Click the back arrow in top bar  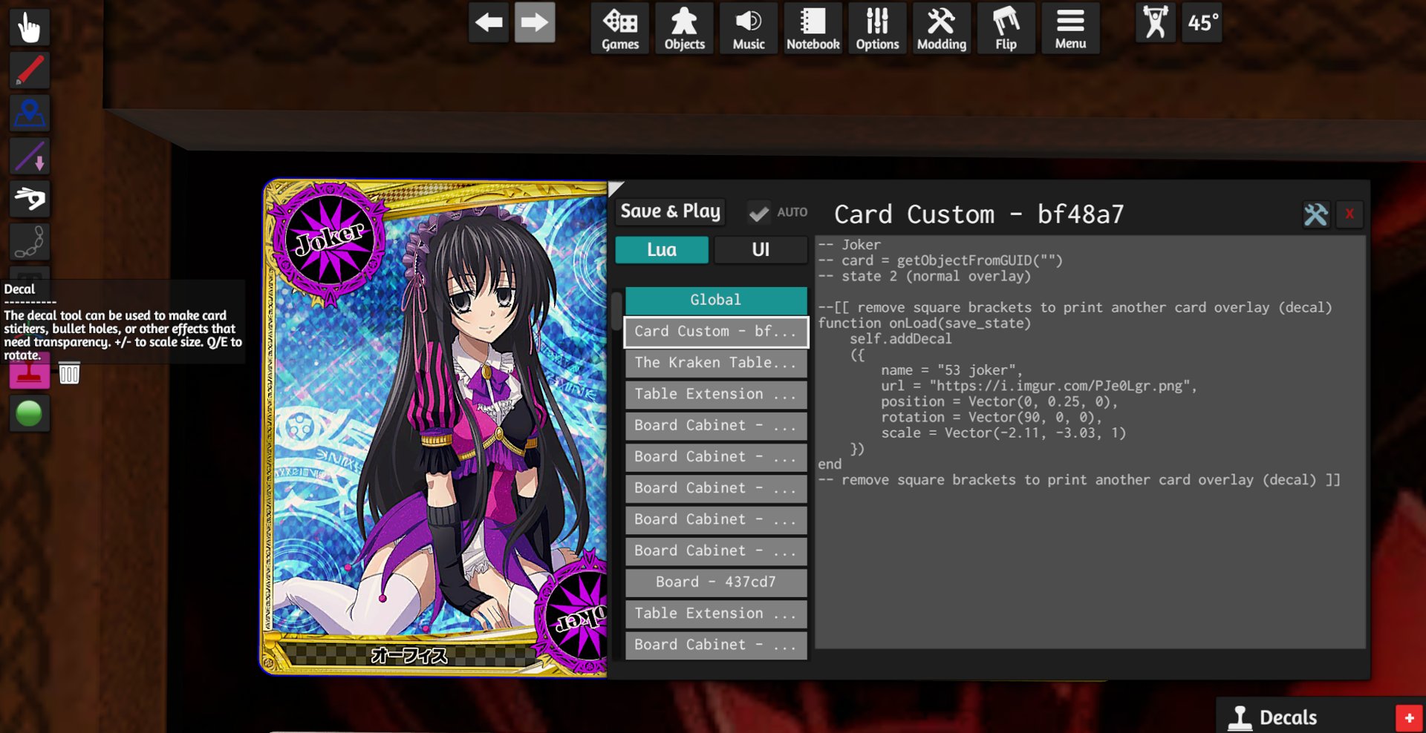(x=489, y=23)
